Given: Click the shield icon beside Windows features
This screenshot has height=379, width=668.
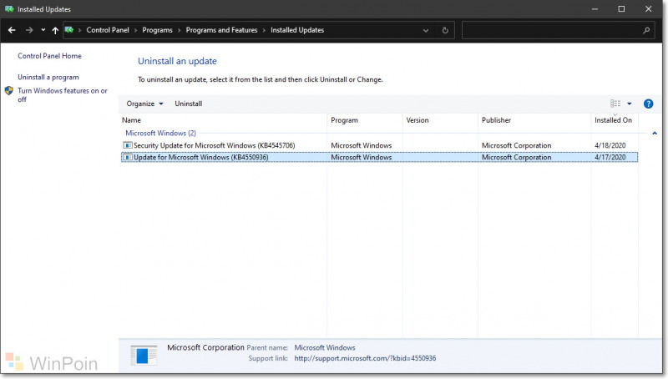Looking at the screenshot, I should [x=9, y=91].
